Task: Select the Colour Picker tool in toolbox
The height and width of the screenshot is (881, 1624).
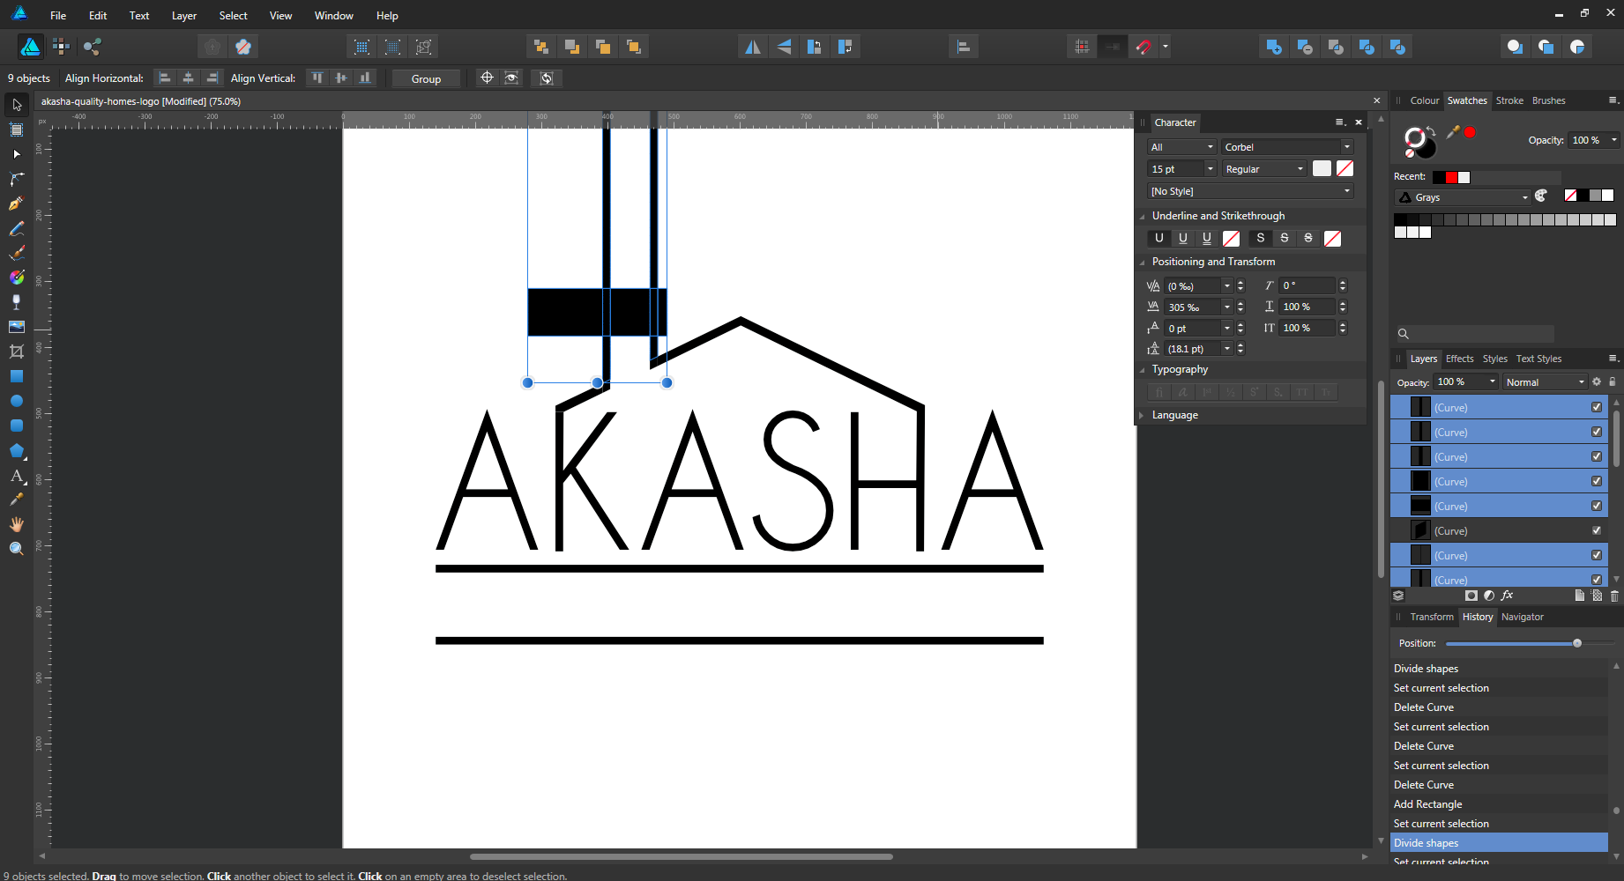Action: (x=17, y=500)
